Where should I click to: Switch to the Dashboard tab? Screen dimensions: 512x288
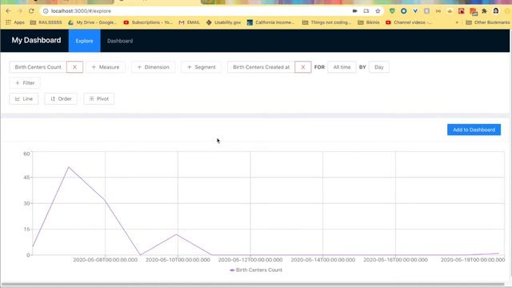coord(120,41)
